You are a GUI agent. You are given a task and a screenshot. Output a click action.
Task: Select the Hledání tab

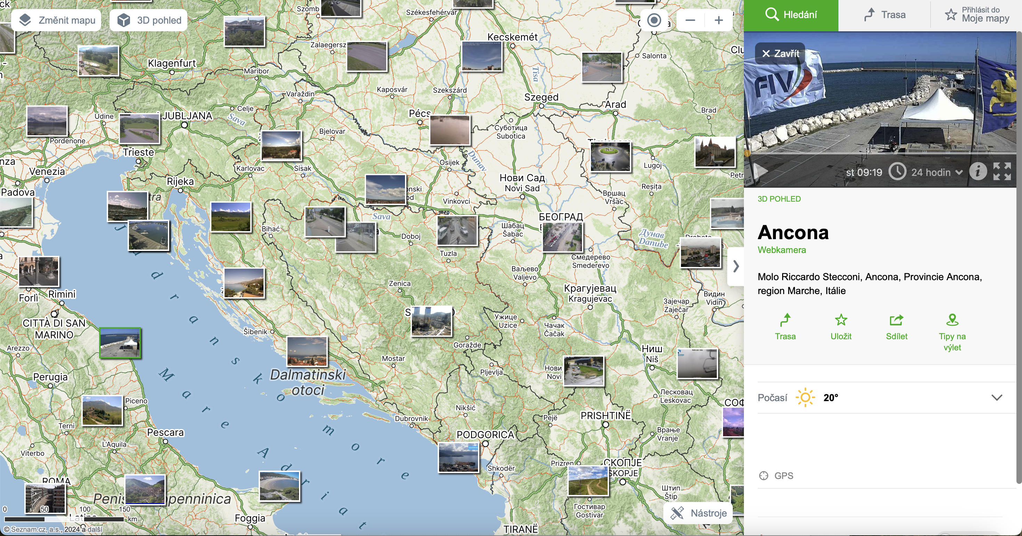pyautogui.click(x=791, y=15)
